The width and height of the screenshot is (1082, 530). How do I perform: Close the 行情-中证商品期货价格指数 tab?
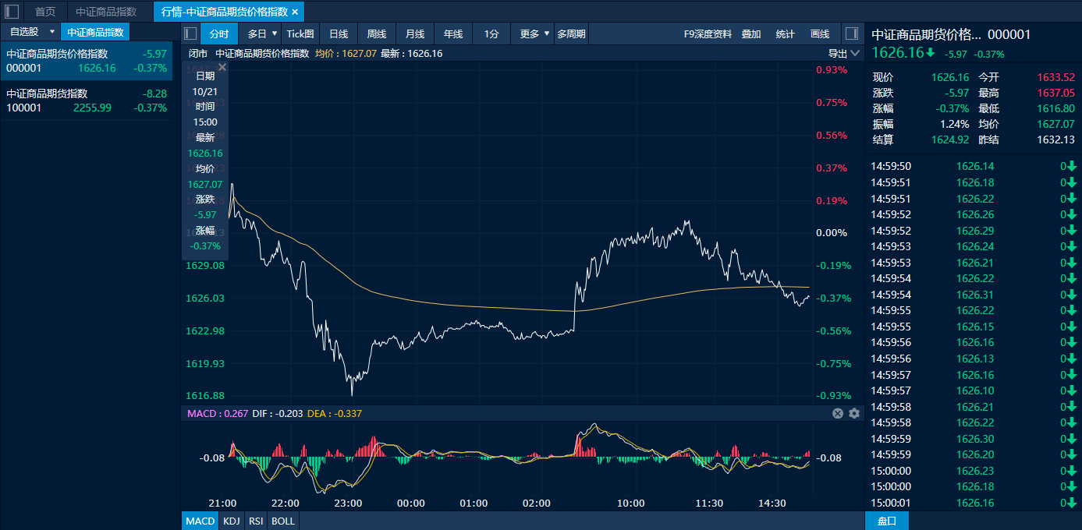tap(295, 12)
